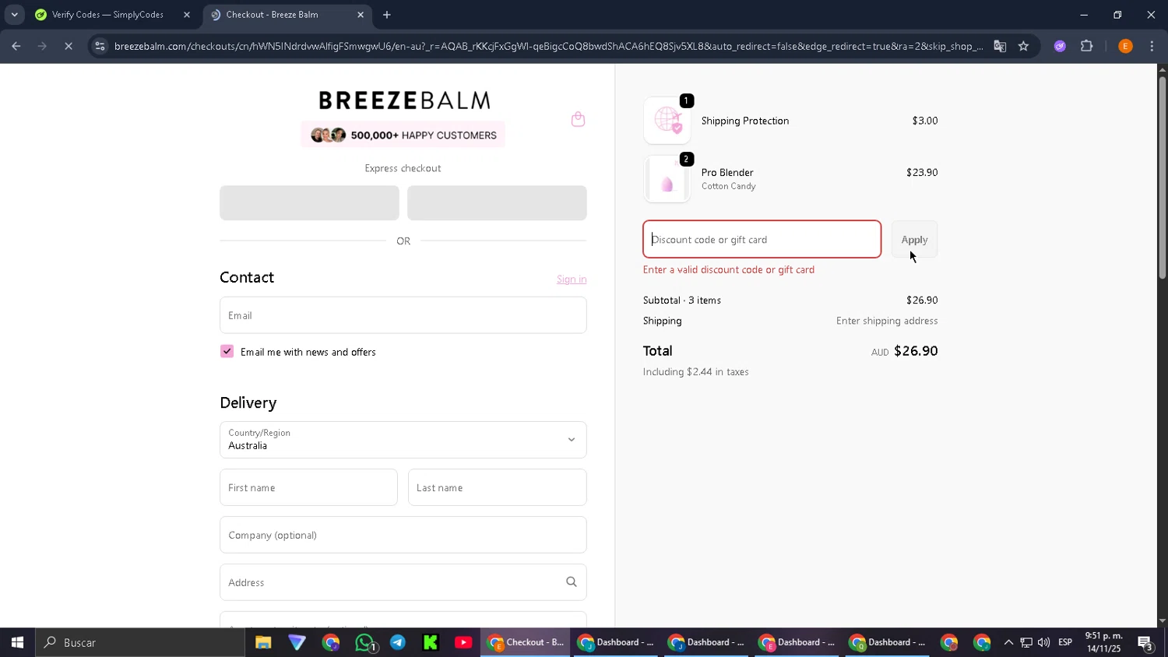Open WhatsApp from taskbar

coord(364,642)
